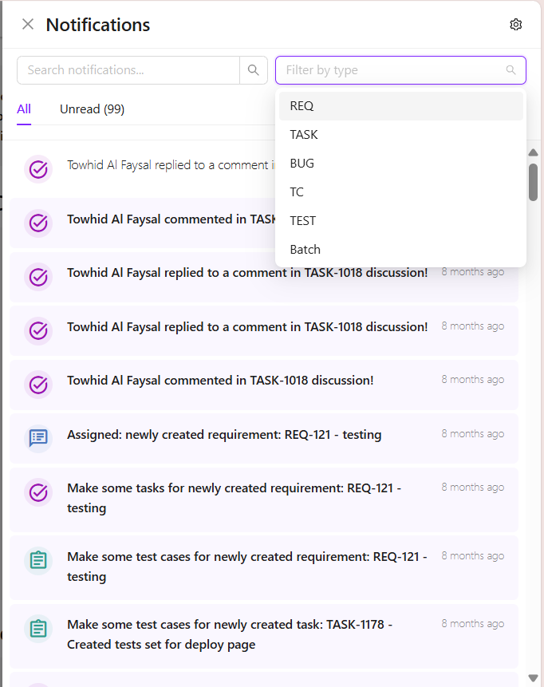Open notification settings gear icon

tap(515, 25)
